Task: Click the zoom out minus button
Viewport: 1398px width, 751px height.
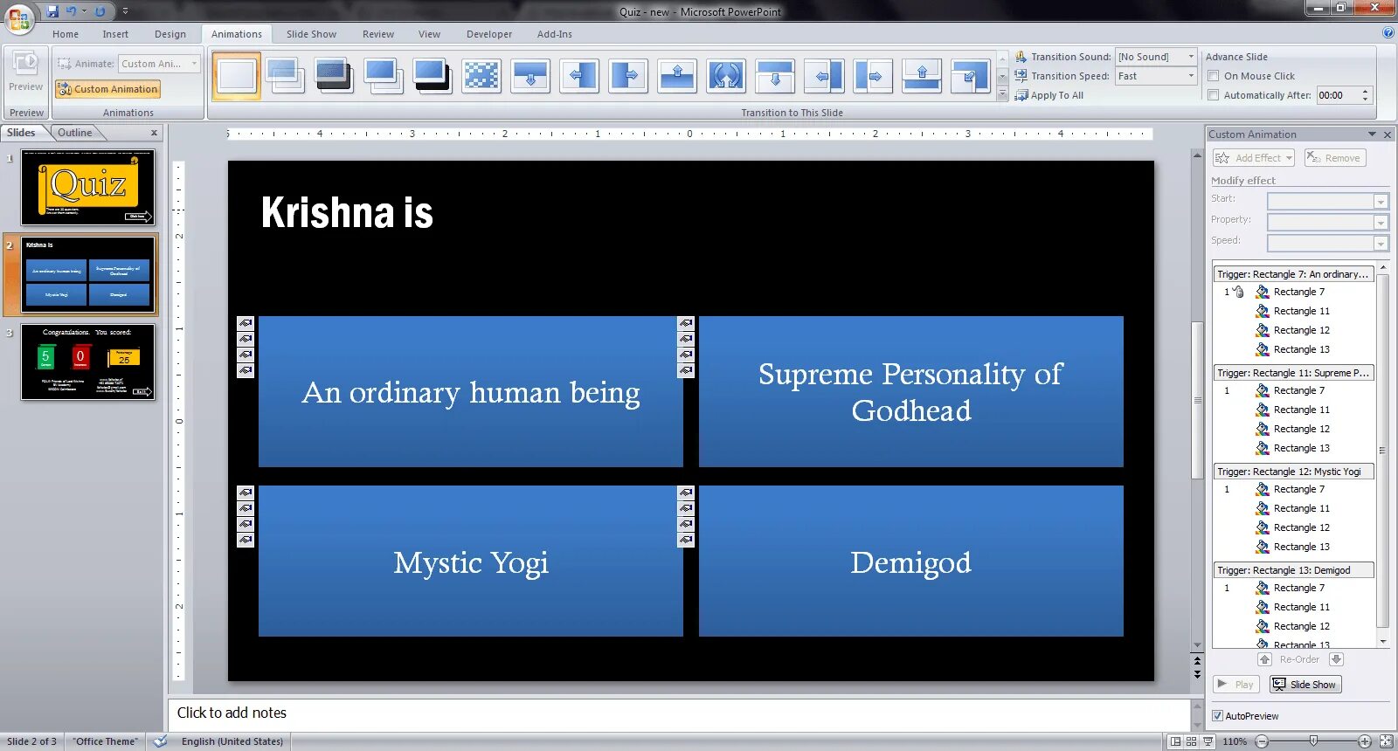Action: [x=1261, y=741]
